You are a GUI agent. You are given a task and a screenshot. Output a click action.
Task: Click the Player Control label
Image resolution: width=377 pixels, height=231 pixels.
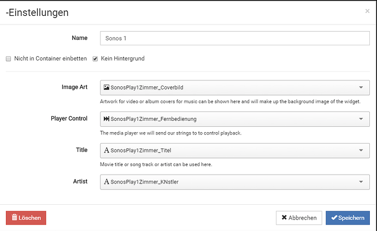[x=69, y=119]
